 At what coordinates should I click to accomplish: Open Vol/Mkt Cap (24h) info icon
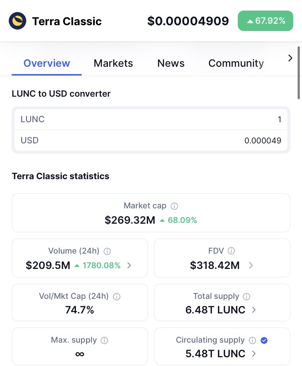pyautogui.click(x=117, y=297)
